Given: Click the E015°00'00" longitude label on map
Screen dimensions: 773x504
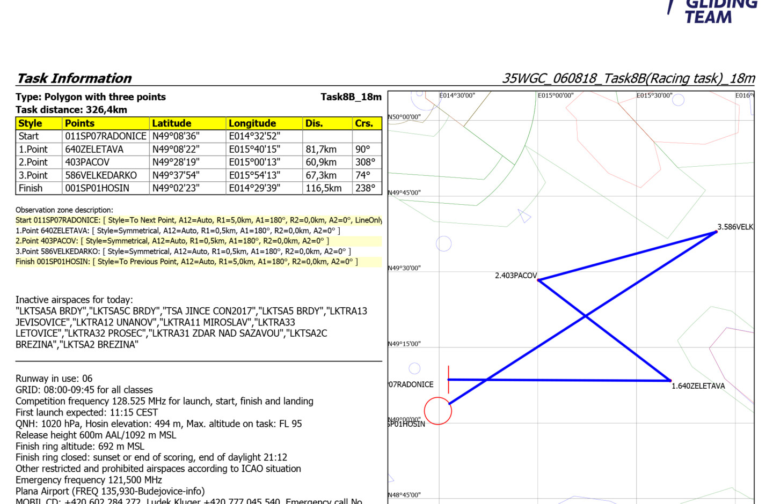Looking at the screenshot, I should pyautogui.click(x=556, y=95).
